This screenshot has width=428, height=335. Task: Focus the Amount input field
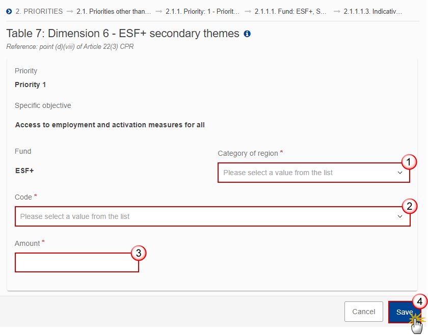[77, 262]
